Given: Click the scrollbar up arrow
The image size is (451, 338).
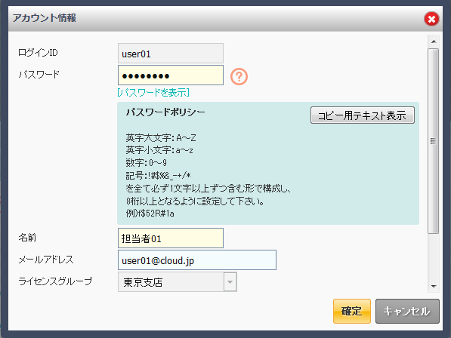Looking at the screenshot, I should click(x=434, y=42).
